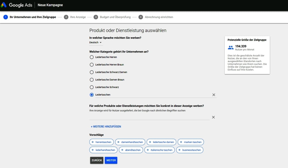Screen dimensions: 288x168
Task: Click the audience people icon in side panel
Action: click(x=230, y=48)
